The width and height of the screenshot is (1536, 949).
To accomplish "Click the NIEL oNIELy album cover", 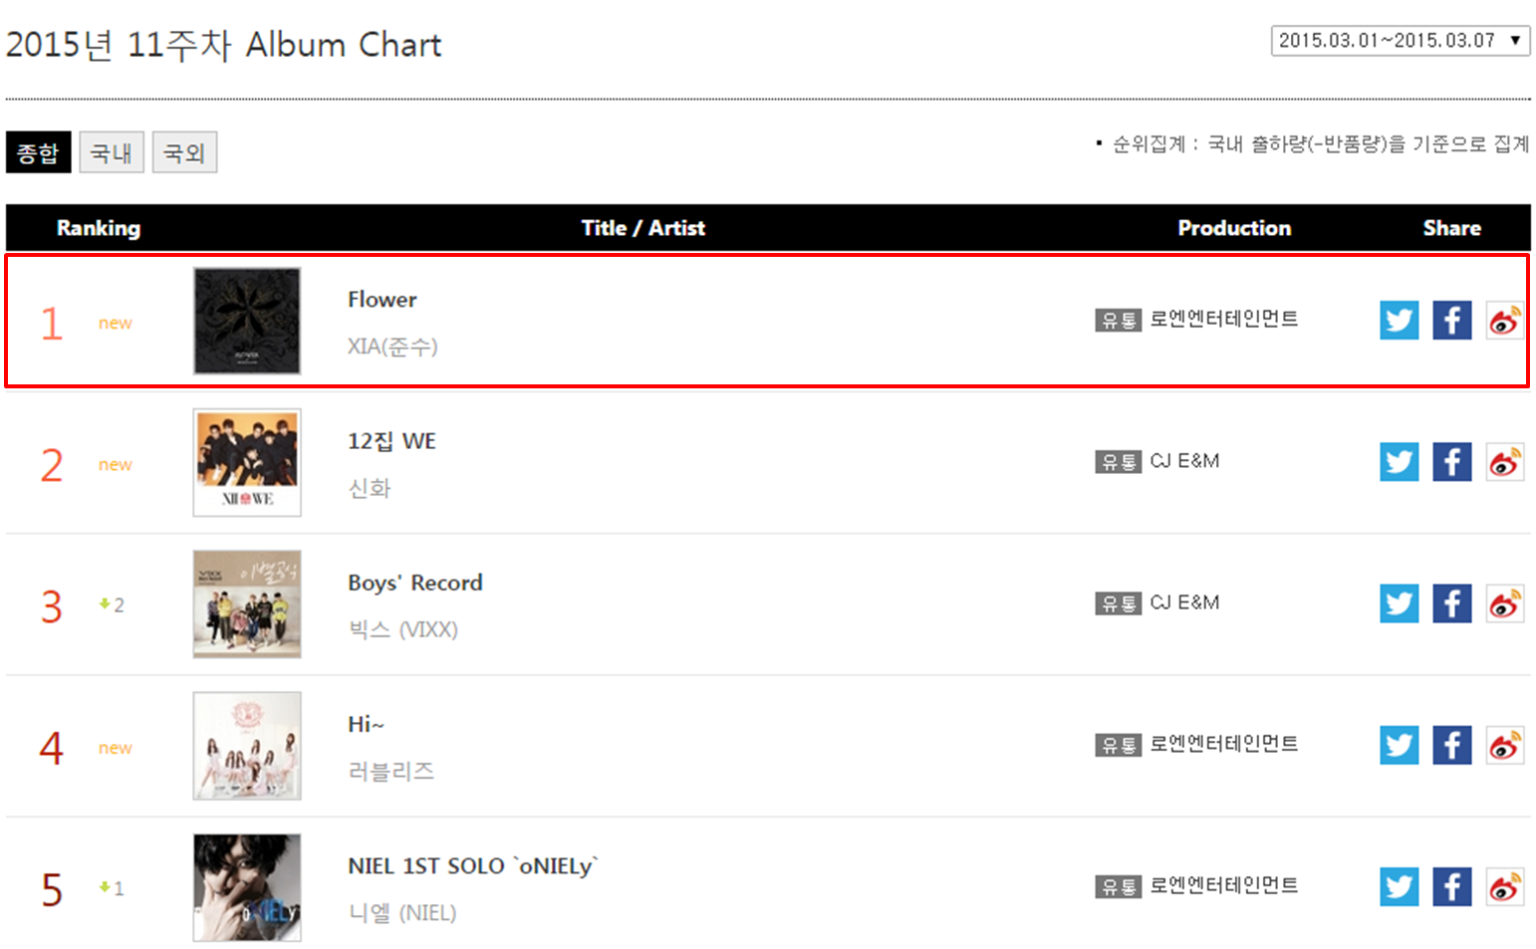I will tap(247, 886).
